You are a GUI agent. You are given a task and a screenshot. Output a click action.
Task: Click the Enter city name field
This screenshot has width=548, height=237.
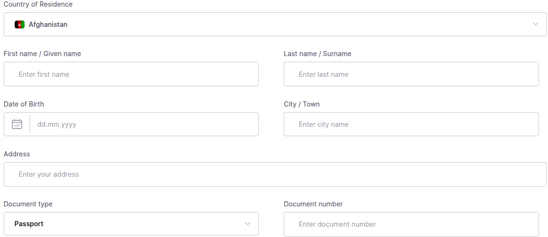(411, 124)
